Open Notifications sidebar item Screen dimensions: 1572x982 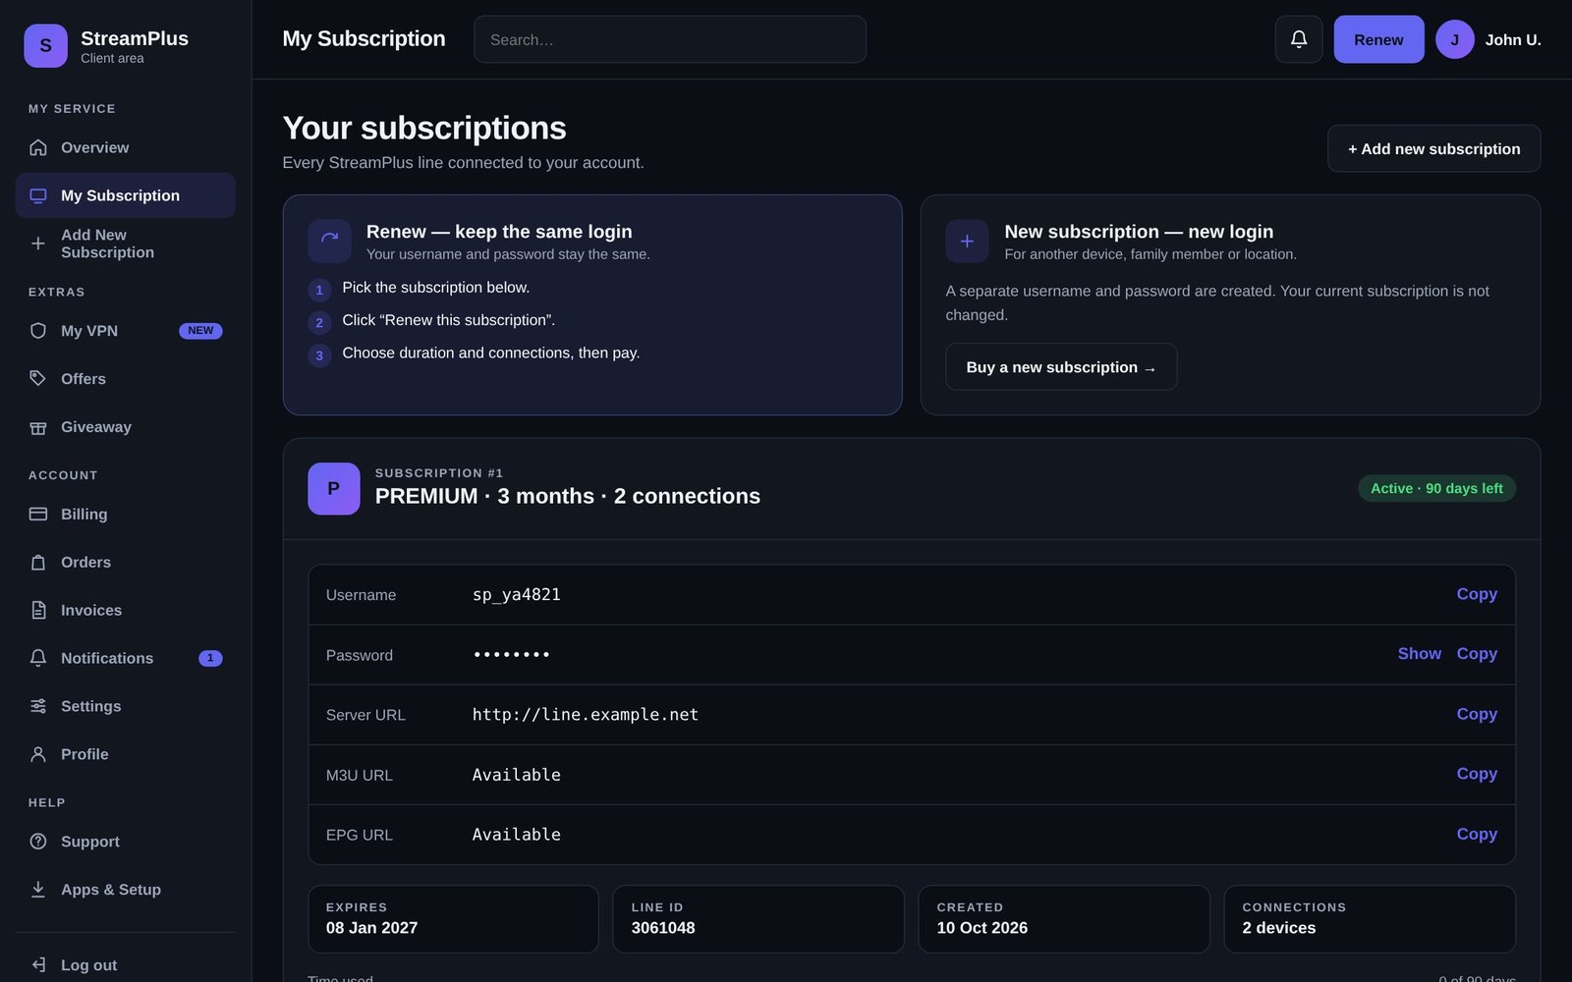pos(125,658)
